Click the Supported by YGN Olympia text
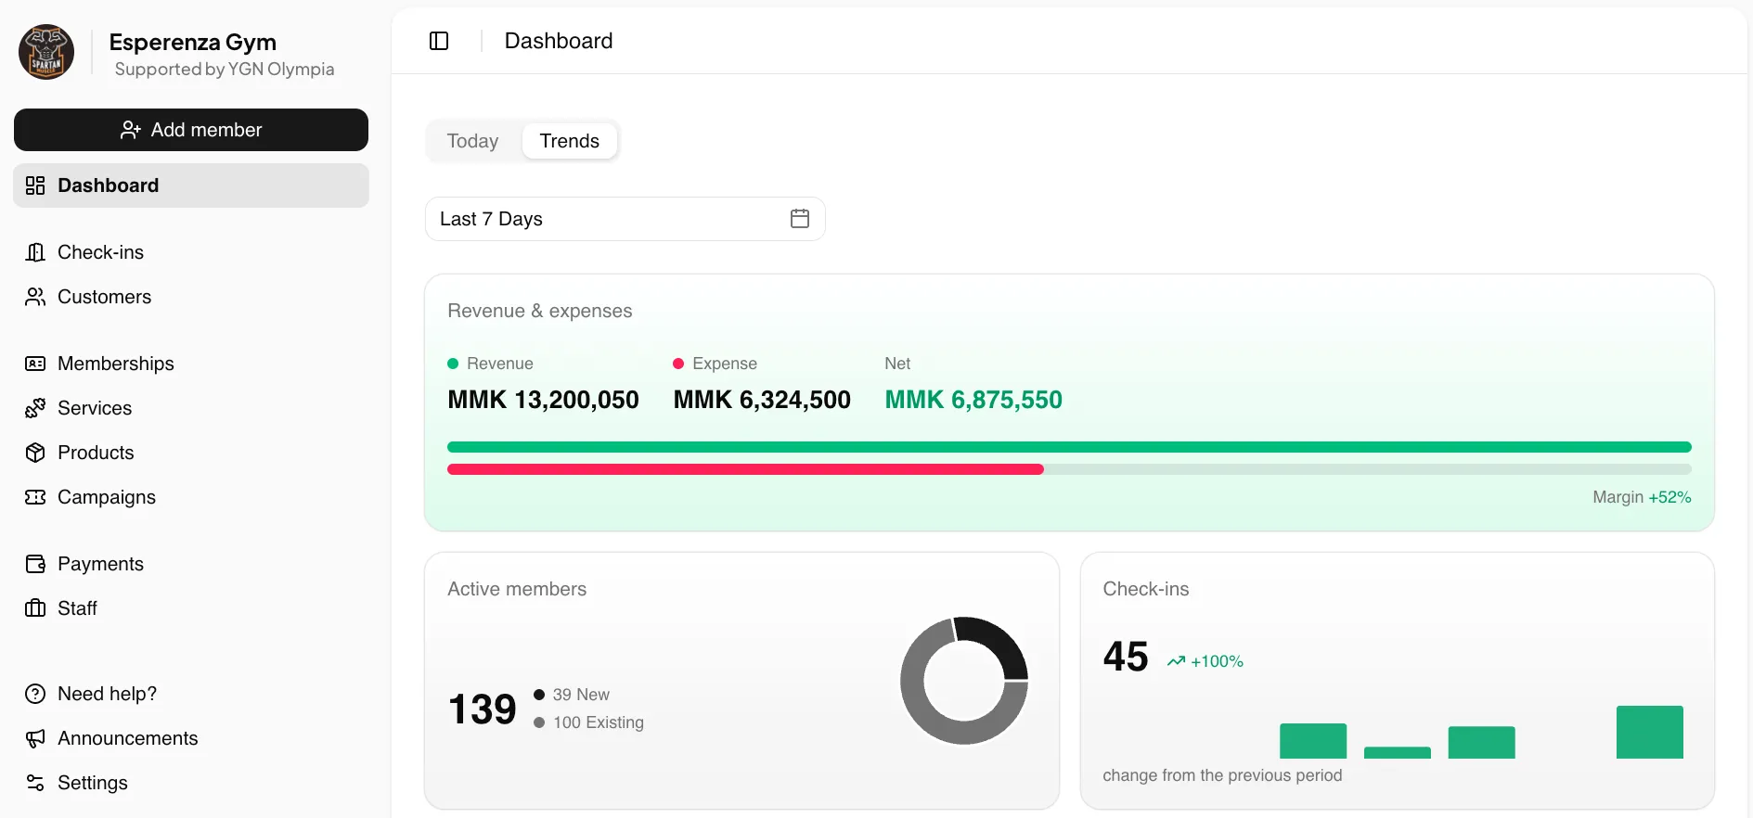Viewport: 1753px width, 818px height. coord(225,70)
